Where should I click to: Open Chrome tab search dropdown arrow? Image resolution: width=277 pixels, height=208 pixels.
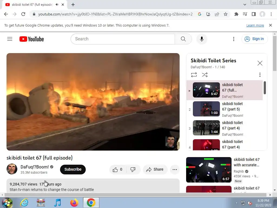(x=245, y=5)
